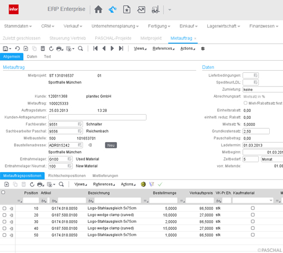Open main toolbar References dropdown
This screenshot has width=283, height=253.
tap(163, 49)
